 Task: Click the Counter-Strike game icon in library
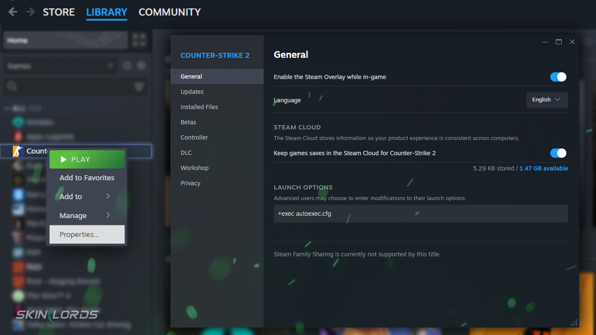pyautogui.click(x=18, y=151)
